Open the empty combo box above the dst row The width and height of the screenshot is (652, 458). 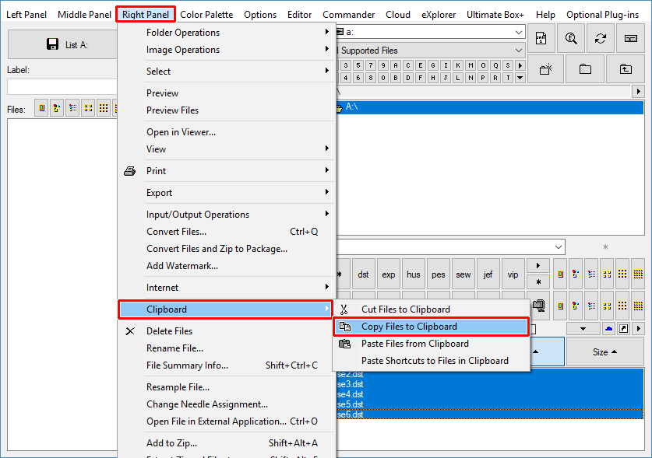click(559, 247)
